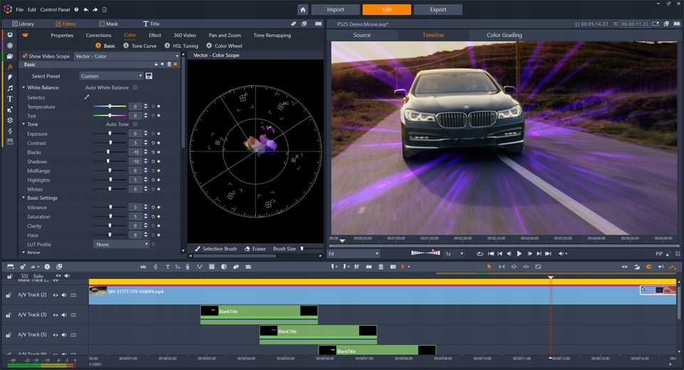The height and width of the screenshot is (370, 684).
Task: Open the Fit zoom dropdown
Action: (353, 253)
